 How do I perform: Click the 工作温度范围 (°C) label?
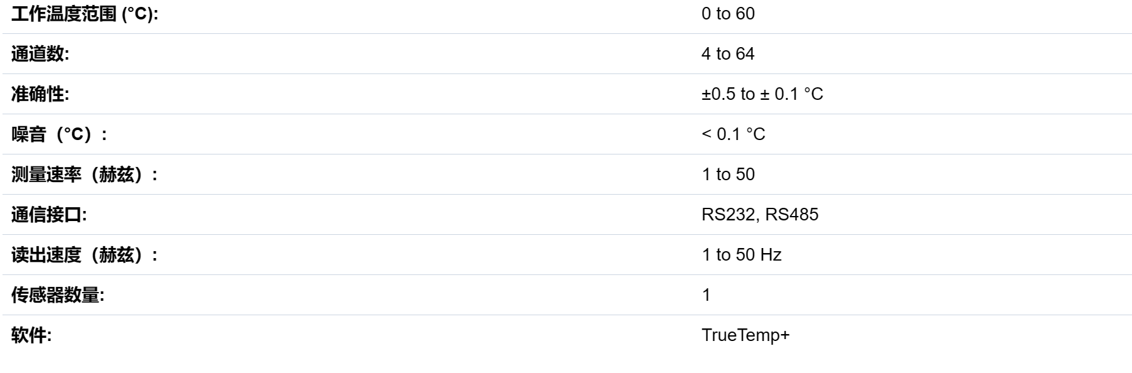[85, 14]
